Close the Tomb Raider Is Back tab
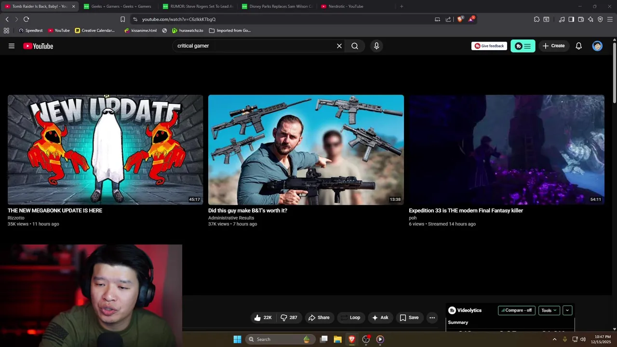The height and width of the screenshot is (347, 617). coord(73,6)
